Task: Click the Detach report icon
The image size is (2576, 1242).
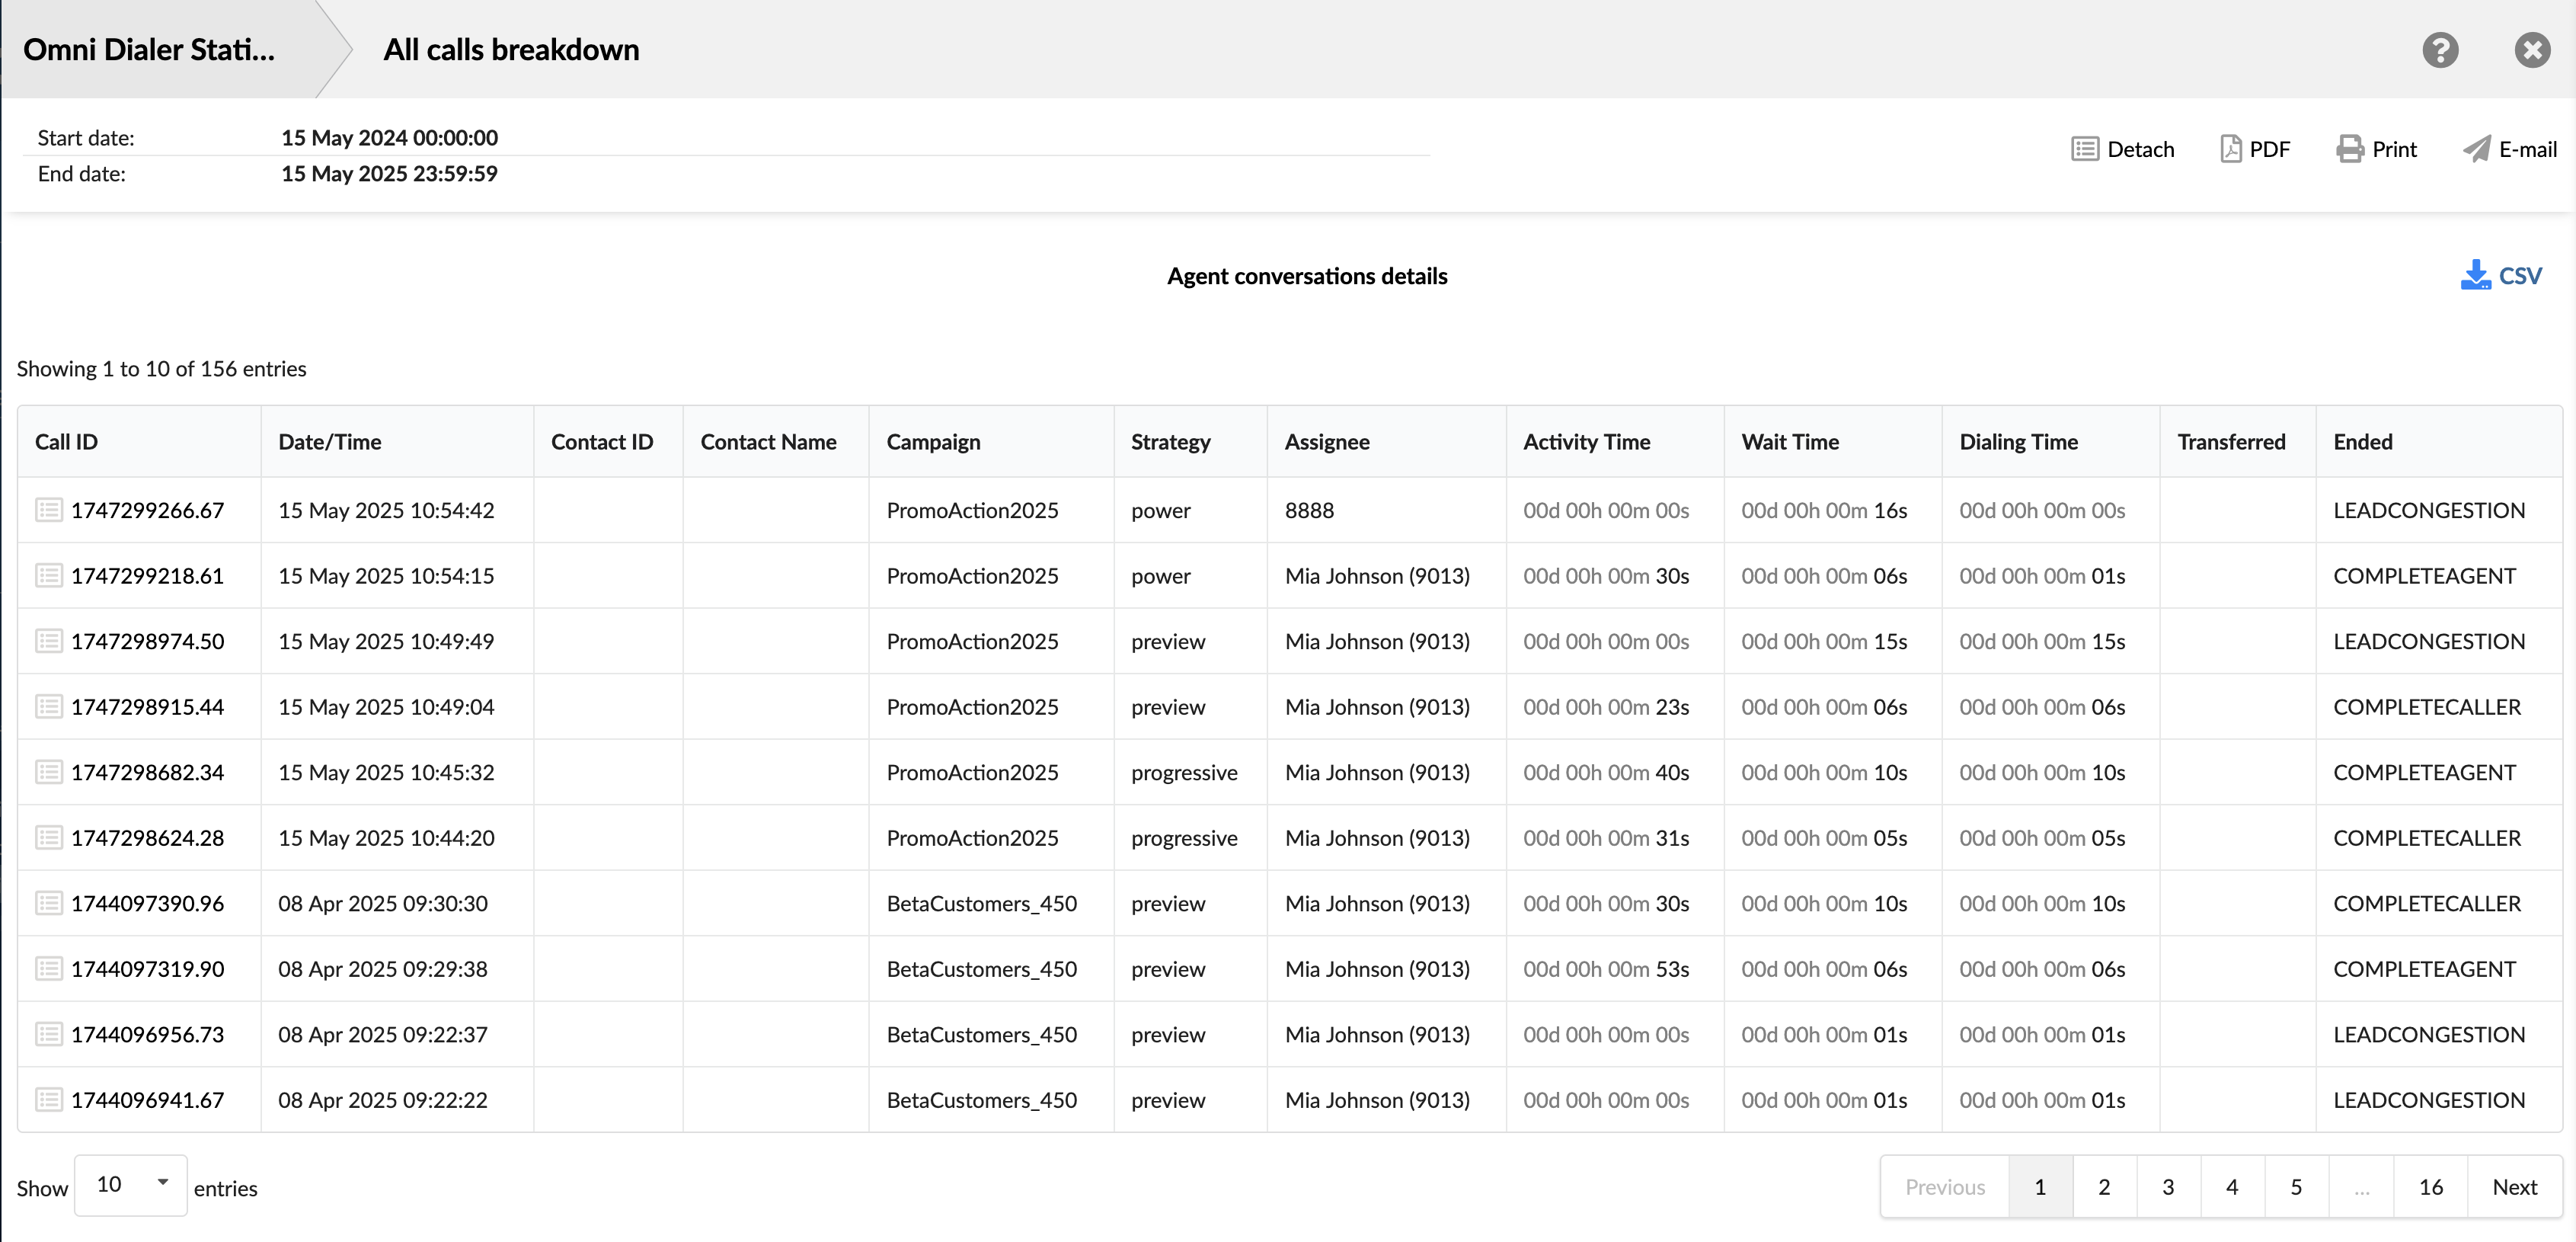Action: (x=2085, y=148)
